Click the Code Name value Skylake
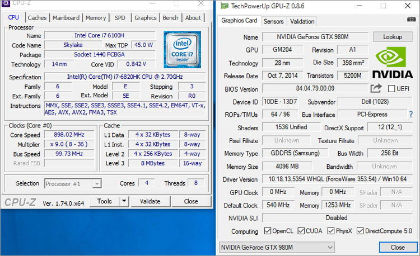This screenshot has height=256, width=420. (x=73, y=45)
